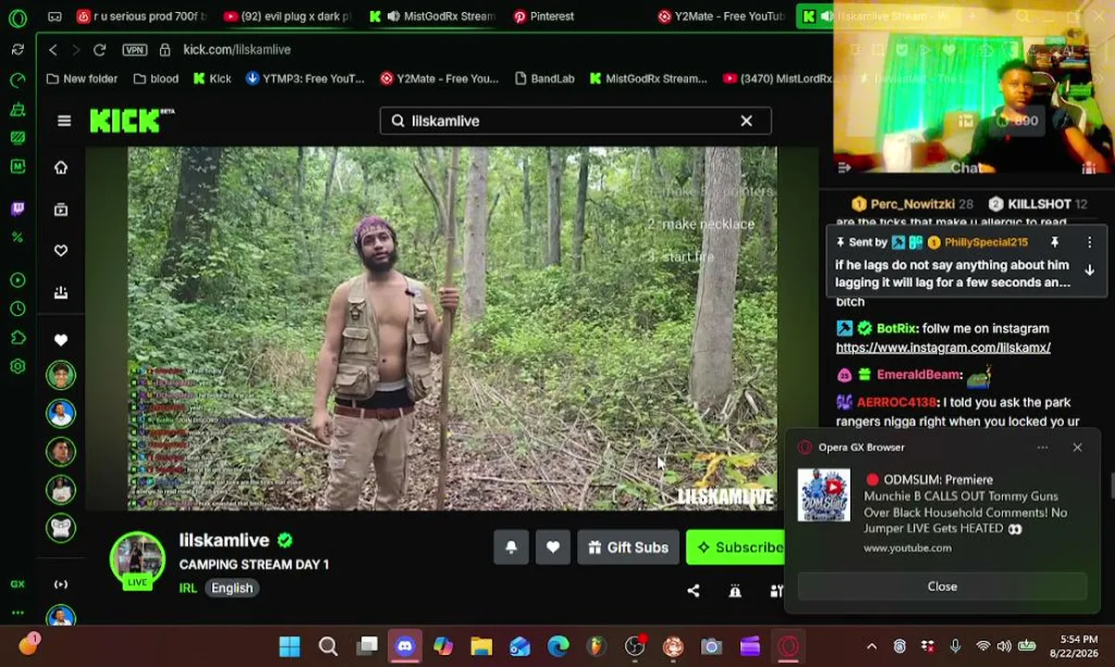Open the Twitch icon in the Opera sidebar
Viewport: 1115px width, 667px height.
(x=18, y=208)
